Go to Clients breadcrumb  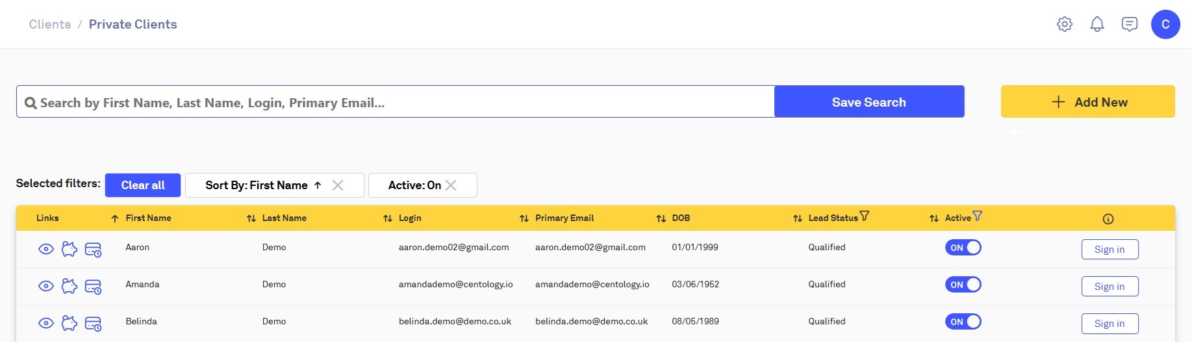pyautogui.click(x=50, y=24)
